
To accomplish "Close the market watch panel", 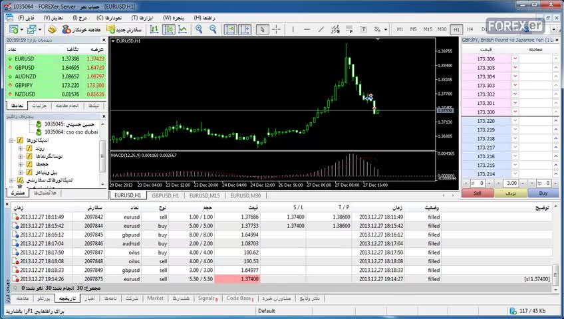I will [104, 41].
